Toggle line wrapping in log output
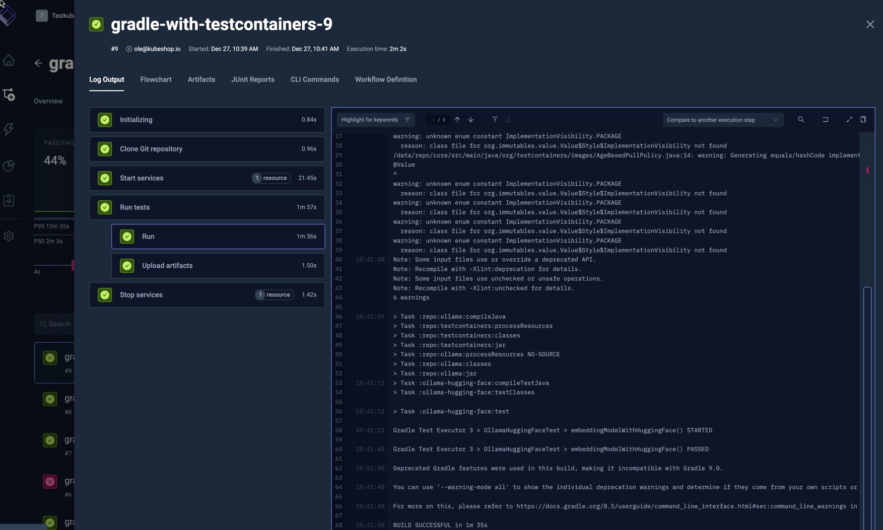The width and height of the screenshot is (883, 530). 826,119
